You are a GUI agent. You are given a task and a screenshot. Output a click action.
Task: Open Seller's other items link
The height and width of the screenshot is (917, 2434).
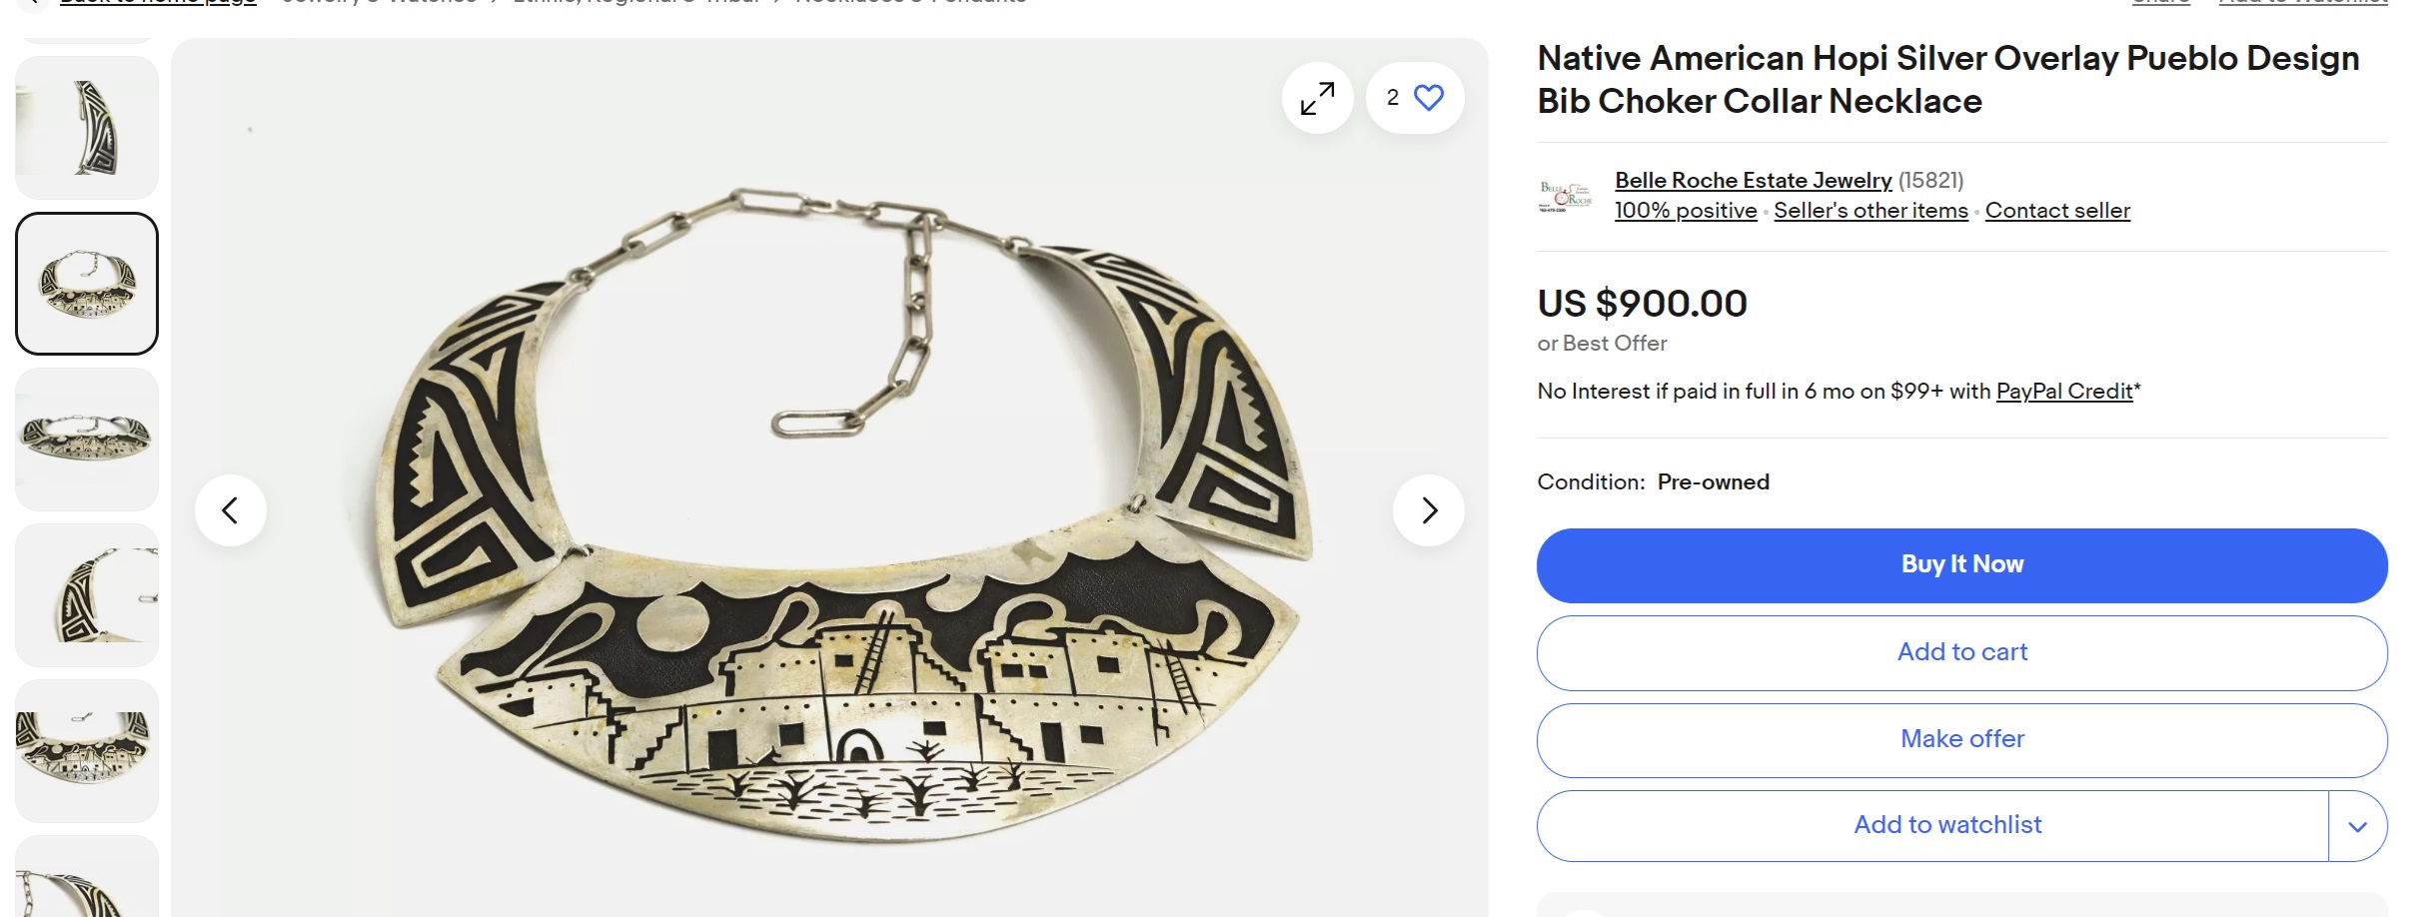[1870, 211]
